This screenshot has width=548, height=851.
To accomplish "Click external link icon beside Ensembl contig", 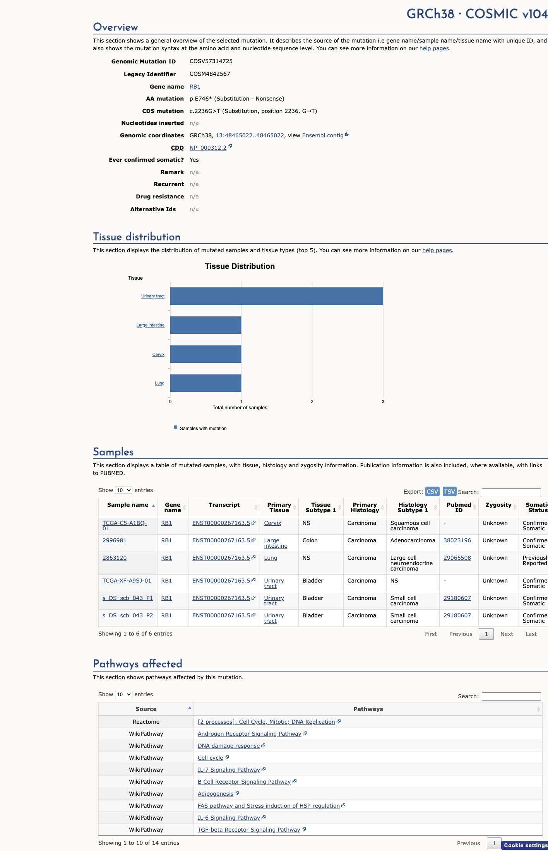I will click(x=347, y=134).
